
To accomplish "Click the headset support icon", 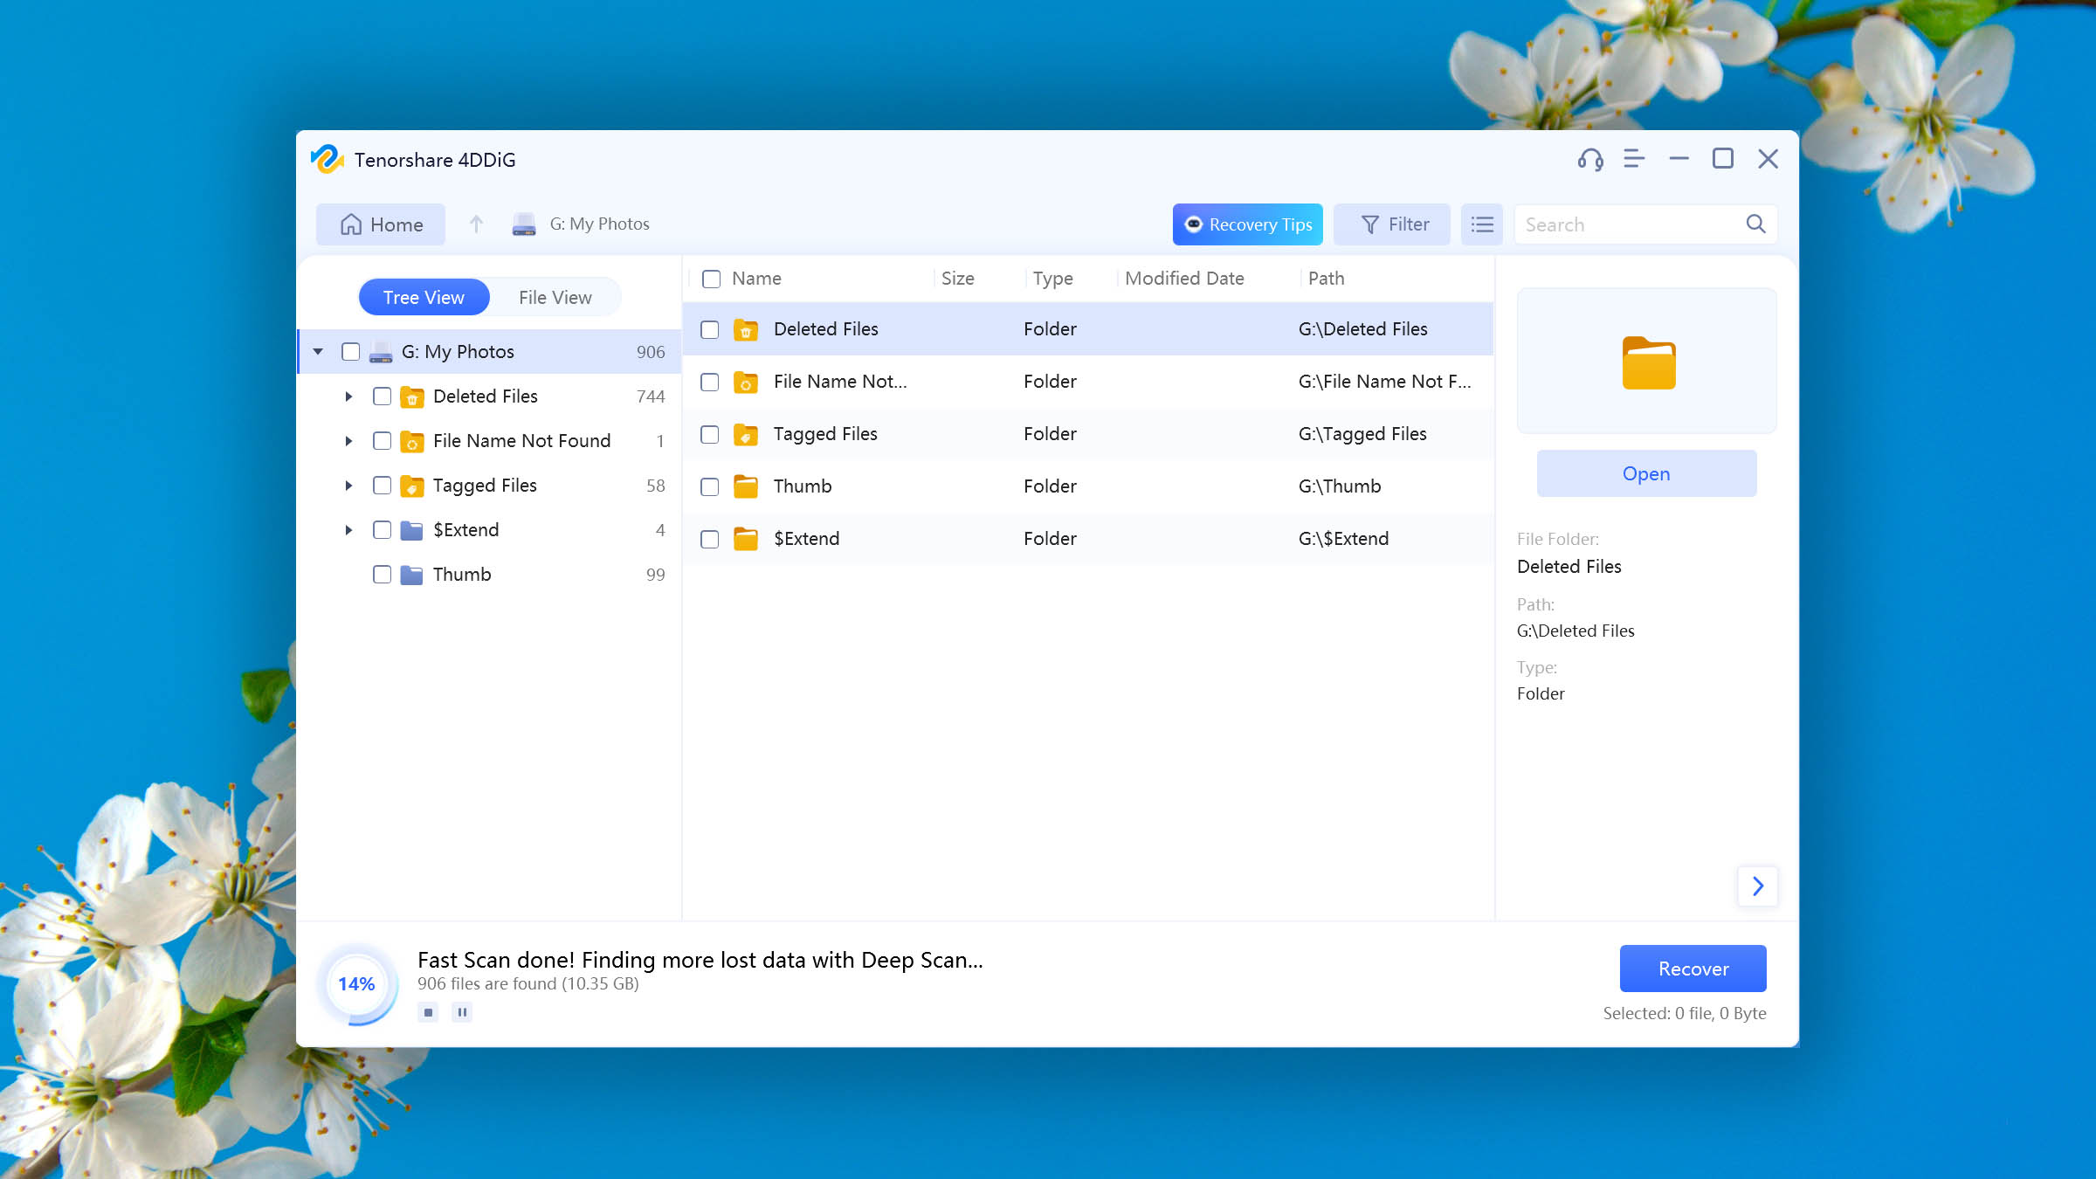I will coord(1590,158).
